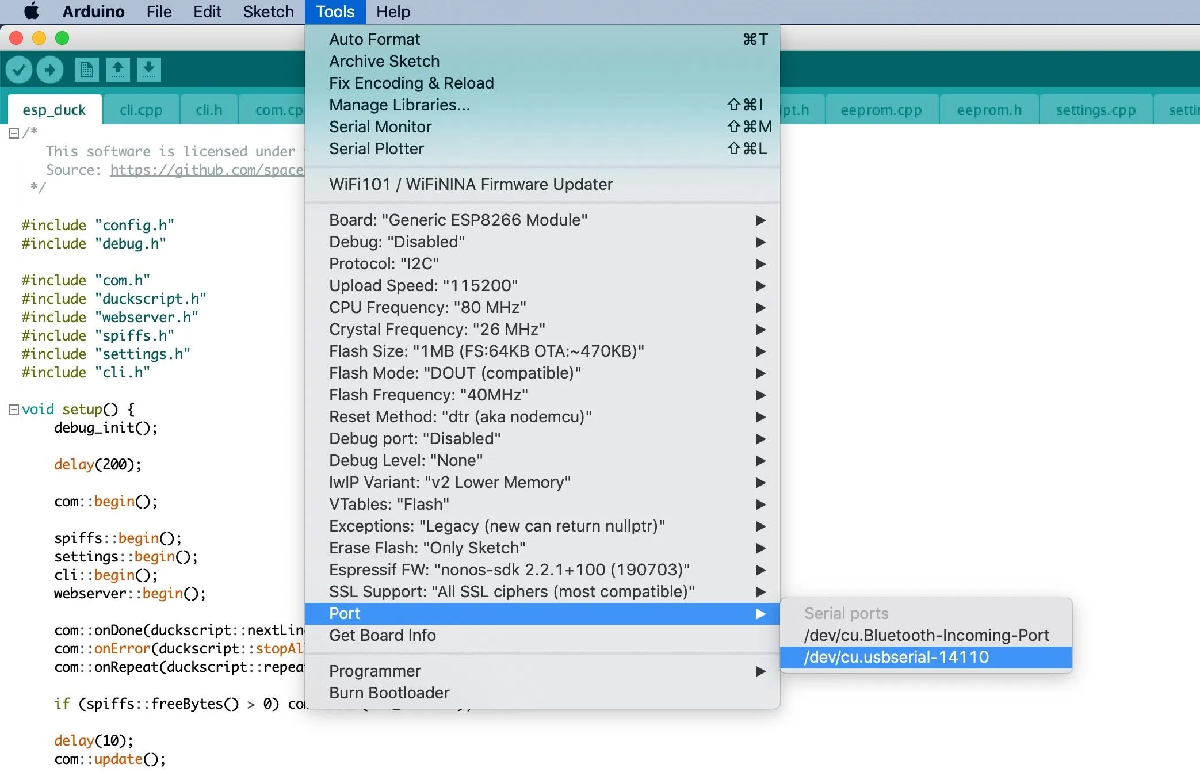This screenshot has width=1200, height=772.
Task: Collapse the license comment block fold marker
Action: tap(14, 133)
